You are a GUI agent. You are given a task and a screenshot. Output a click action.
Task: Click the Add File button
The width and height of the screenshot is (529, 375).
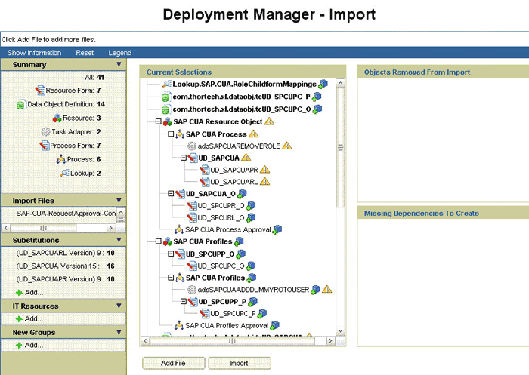click(173, 363)
